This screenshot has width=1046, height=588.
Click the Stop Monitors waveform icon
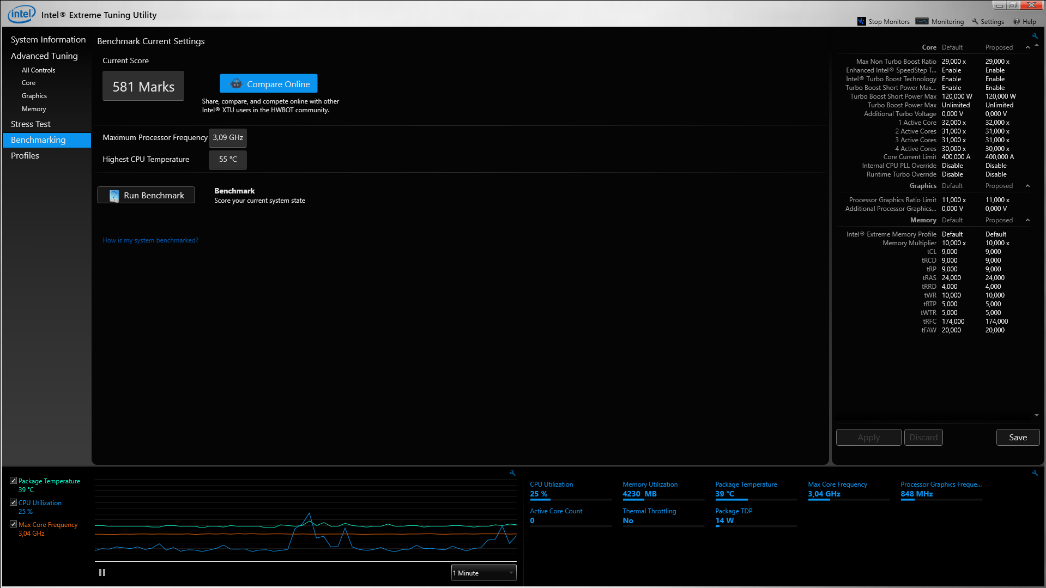[861, 21]
